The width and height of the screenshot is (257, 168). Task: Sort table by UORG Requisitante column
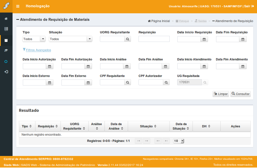[x=74, y=126]
